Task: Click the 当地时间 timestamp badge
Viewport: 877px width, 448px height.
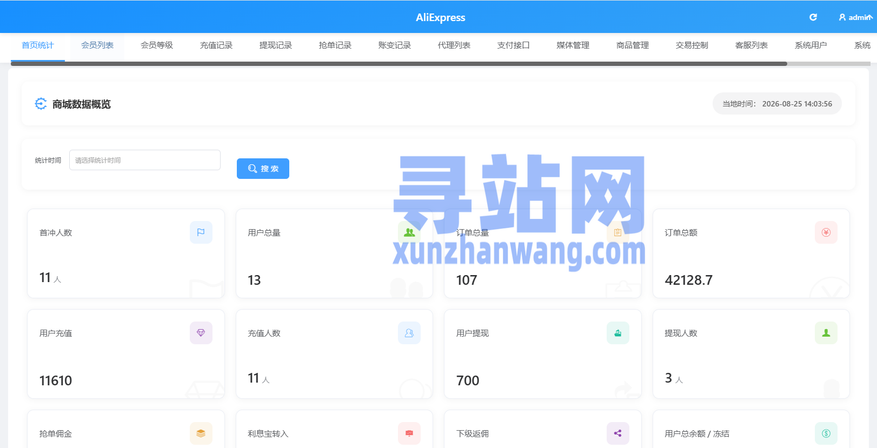Action: 777,104
